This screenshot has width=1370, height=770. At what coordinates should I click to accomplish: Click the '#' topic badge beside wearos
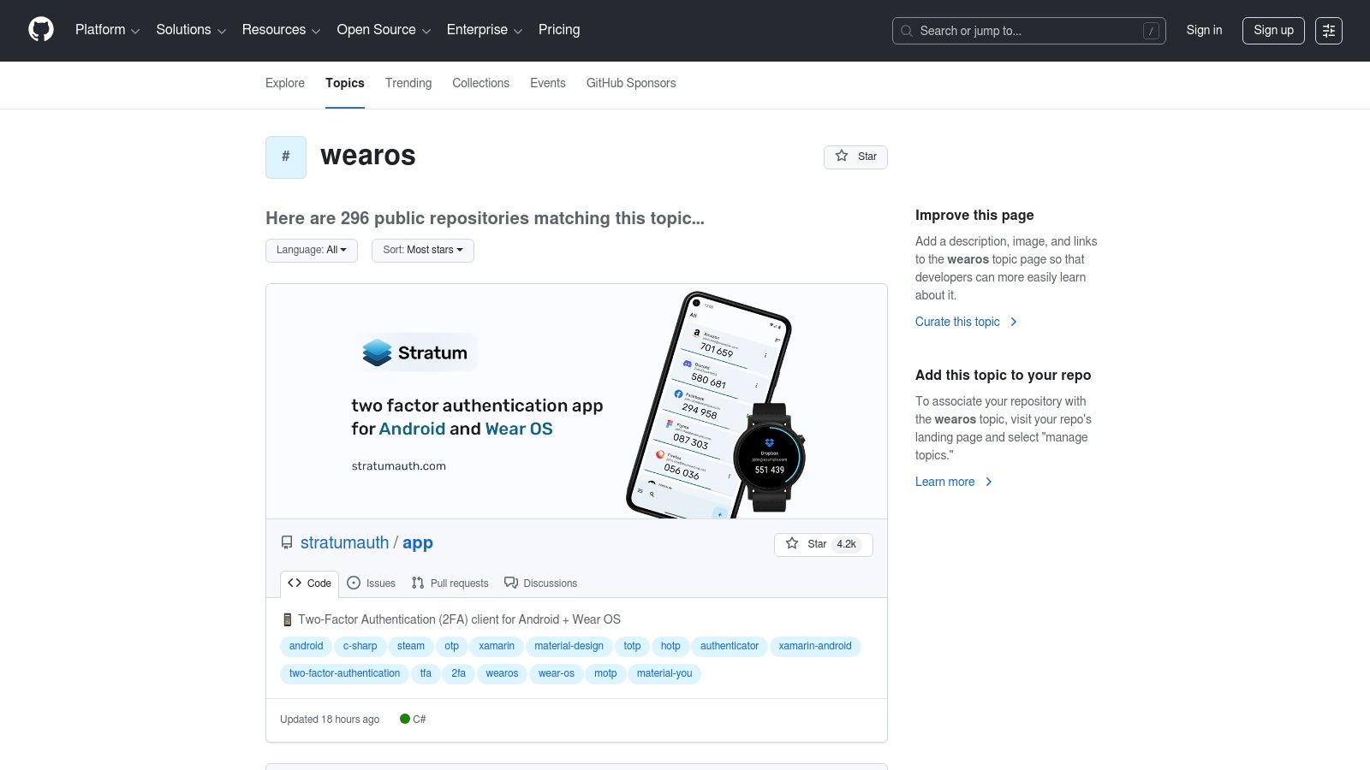point(285,157)
